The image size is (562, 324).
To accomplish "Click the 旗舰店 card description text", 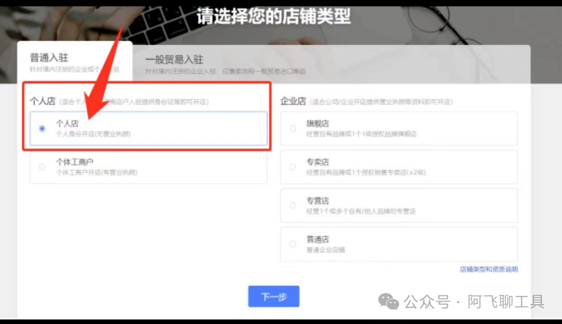I will tap(361, 134).
